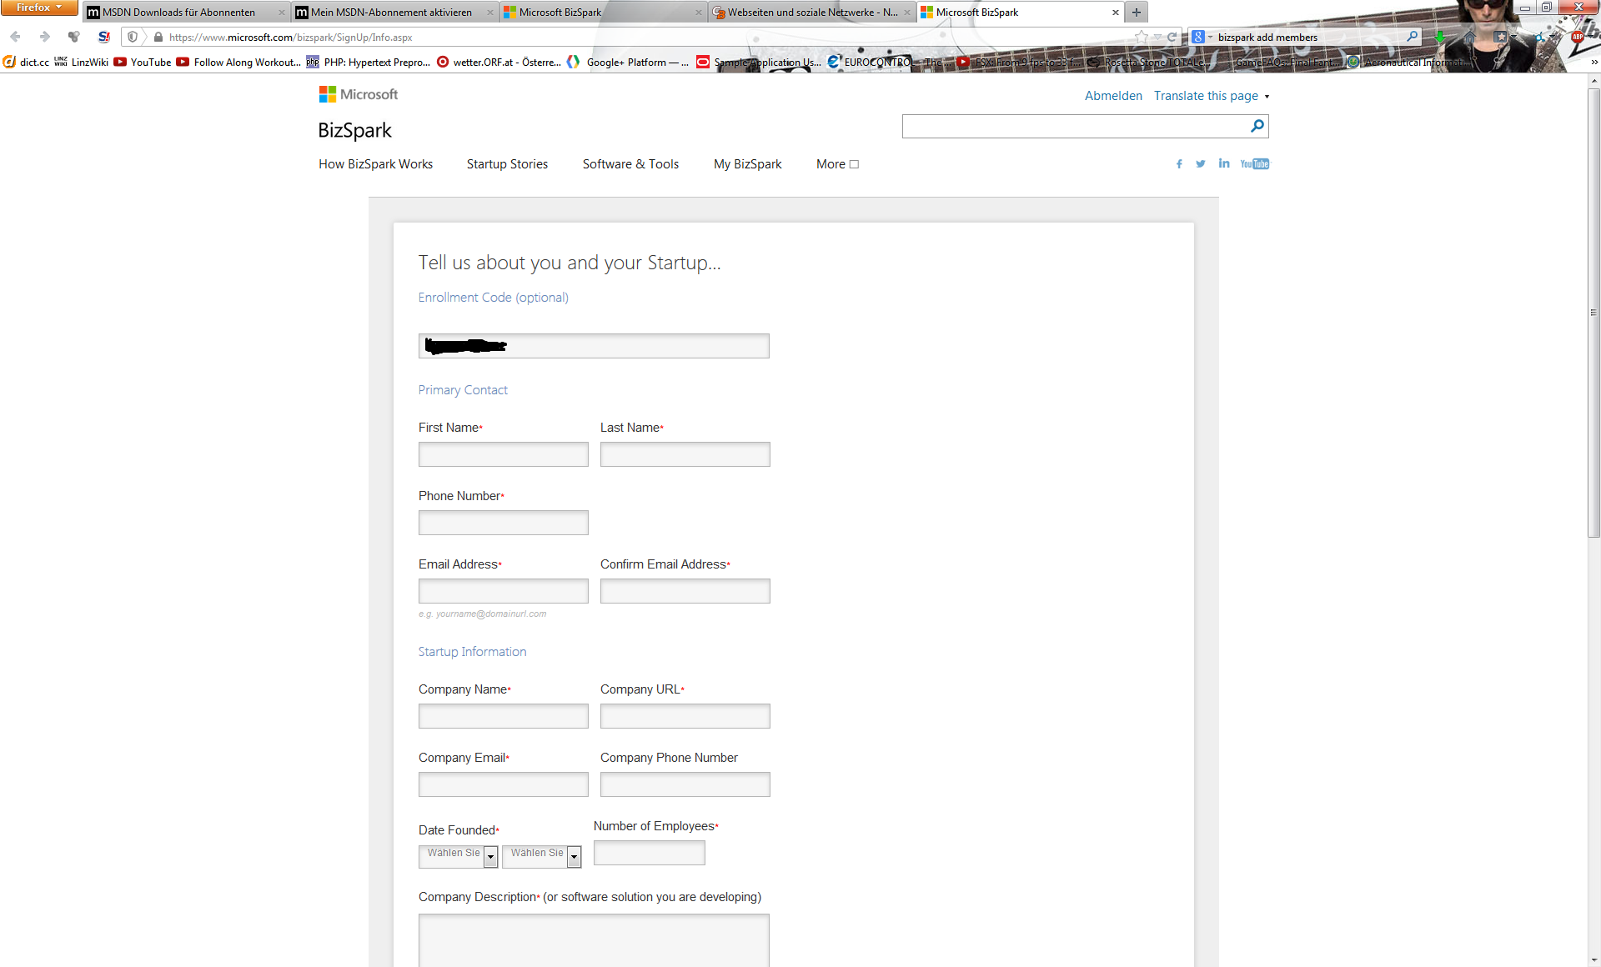Open the BizSpark YouTube channel icon
The height and width of the screenshot is (967, 1601).
(1254, 164)
